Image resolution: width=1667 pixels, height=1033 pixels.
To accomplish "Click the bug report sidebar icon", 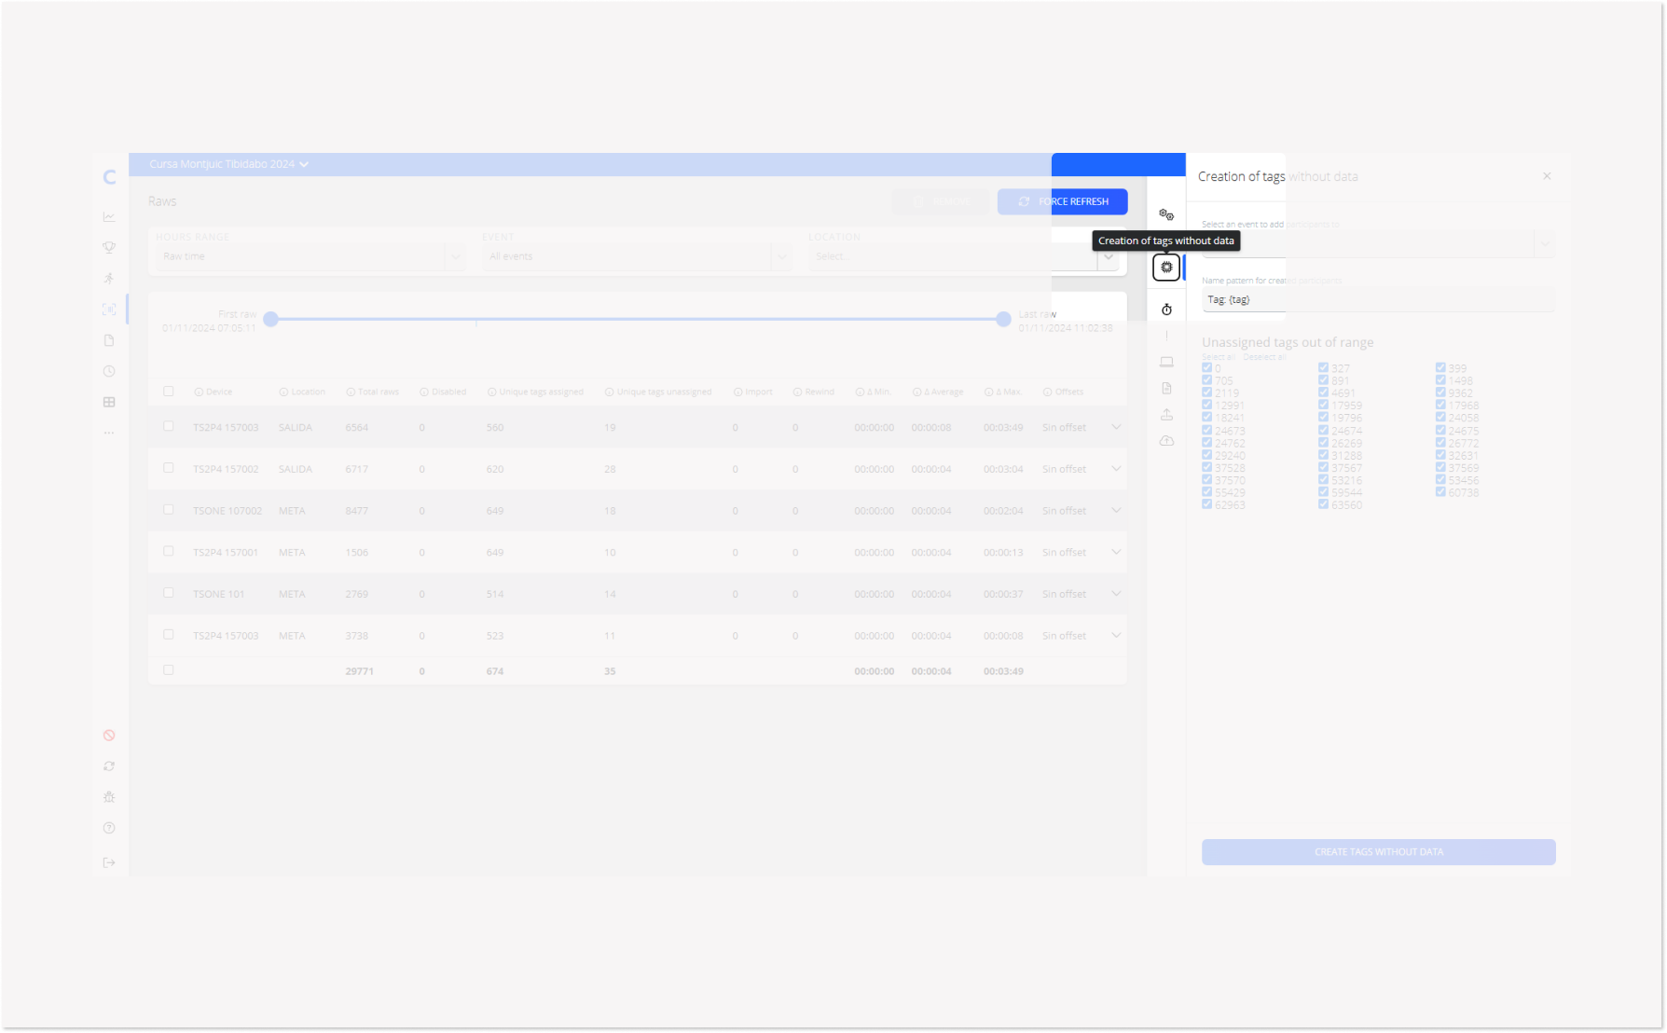I will pyautogui.click(x=109, y=797).
